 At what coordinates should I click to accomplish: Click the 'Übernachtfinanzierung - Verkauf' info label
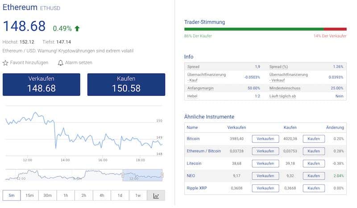(x=288, y=78)
